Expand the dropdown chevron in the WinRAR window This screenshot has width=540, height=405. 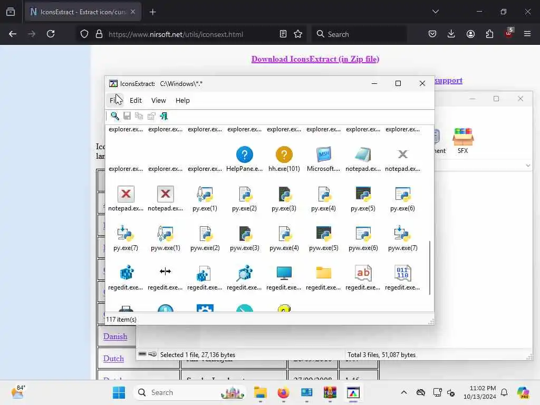pos(528,166)
